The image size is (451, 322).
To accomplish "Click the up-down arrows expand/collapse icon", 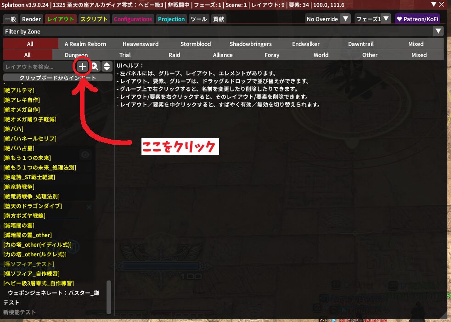I will tap(107, 67).
